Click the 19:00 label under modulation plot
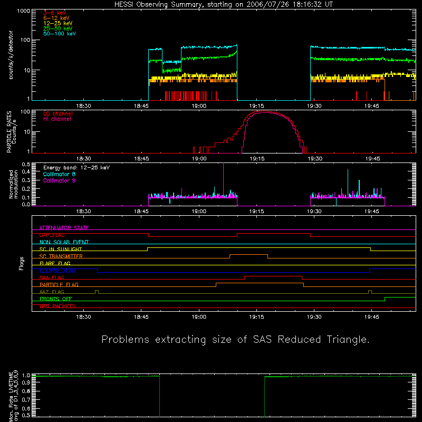422x422 pixels. 199,212
